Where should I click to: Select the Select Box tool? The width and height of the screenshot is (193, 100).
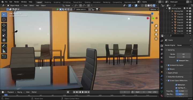click(x=4, y=15)
